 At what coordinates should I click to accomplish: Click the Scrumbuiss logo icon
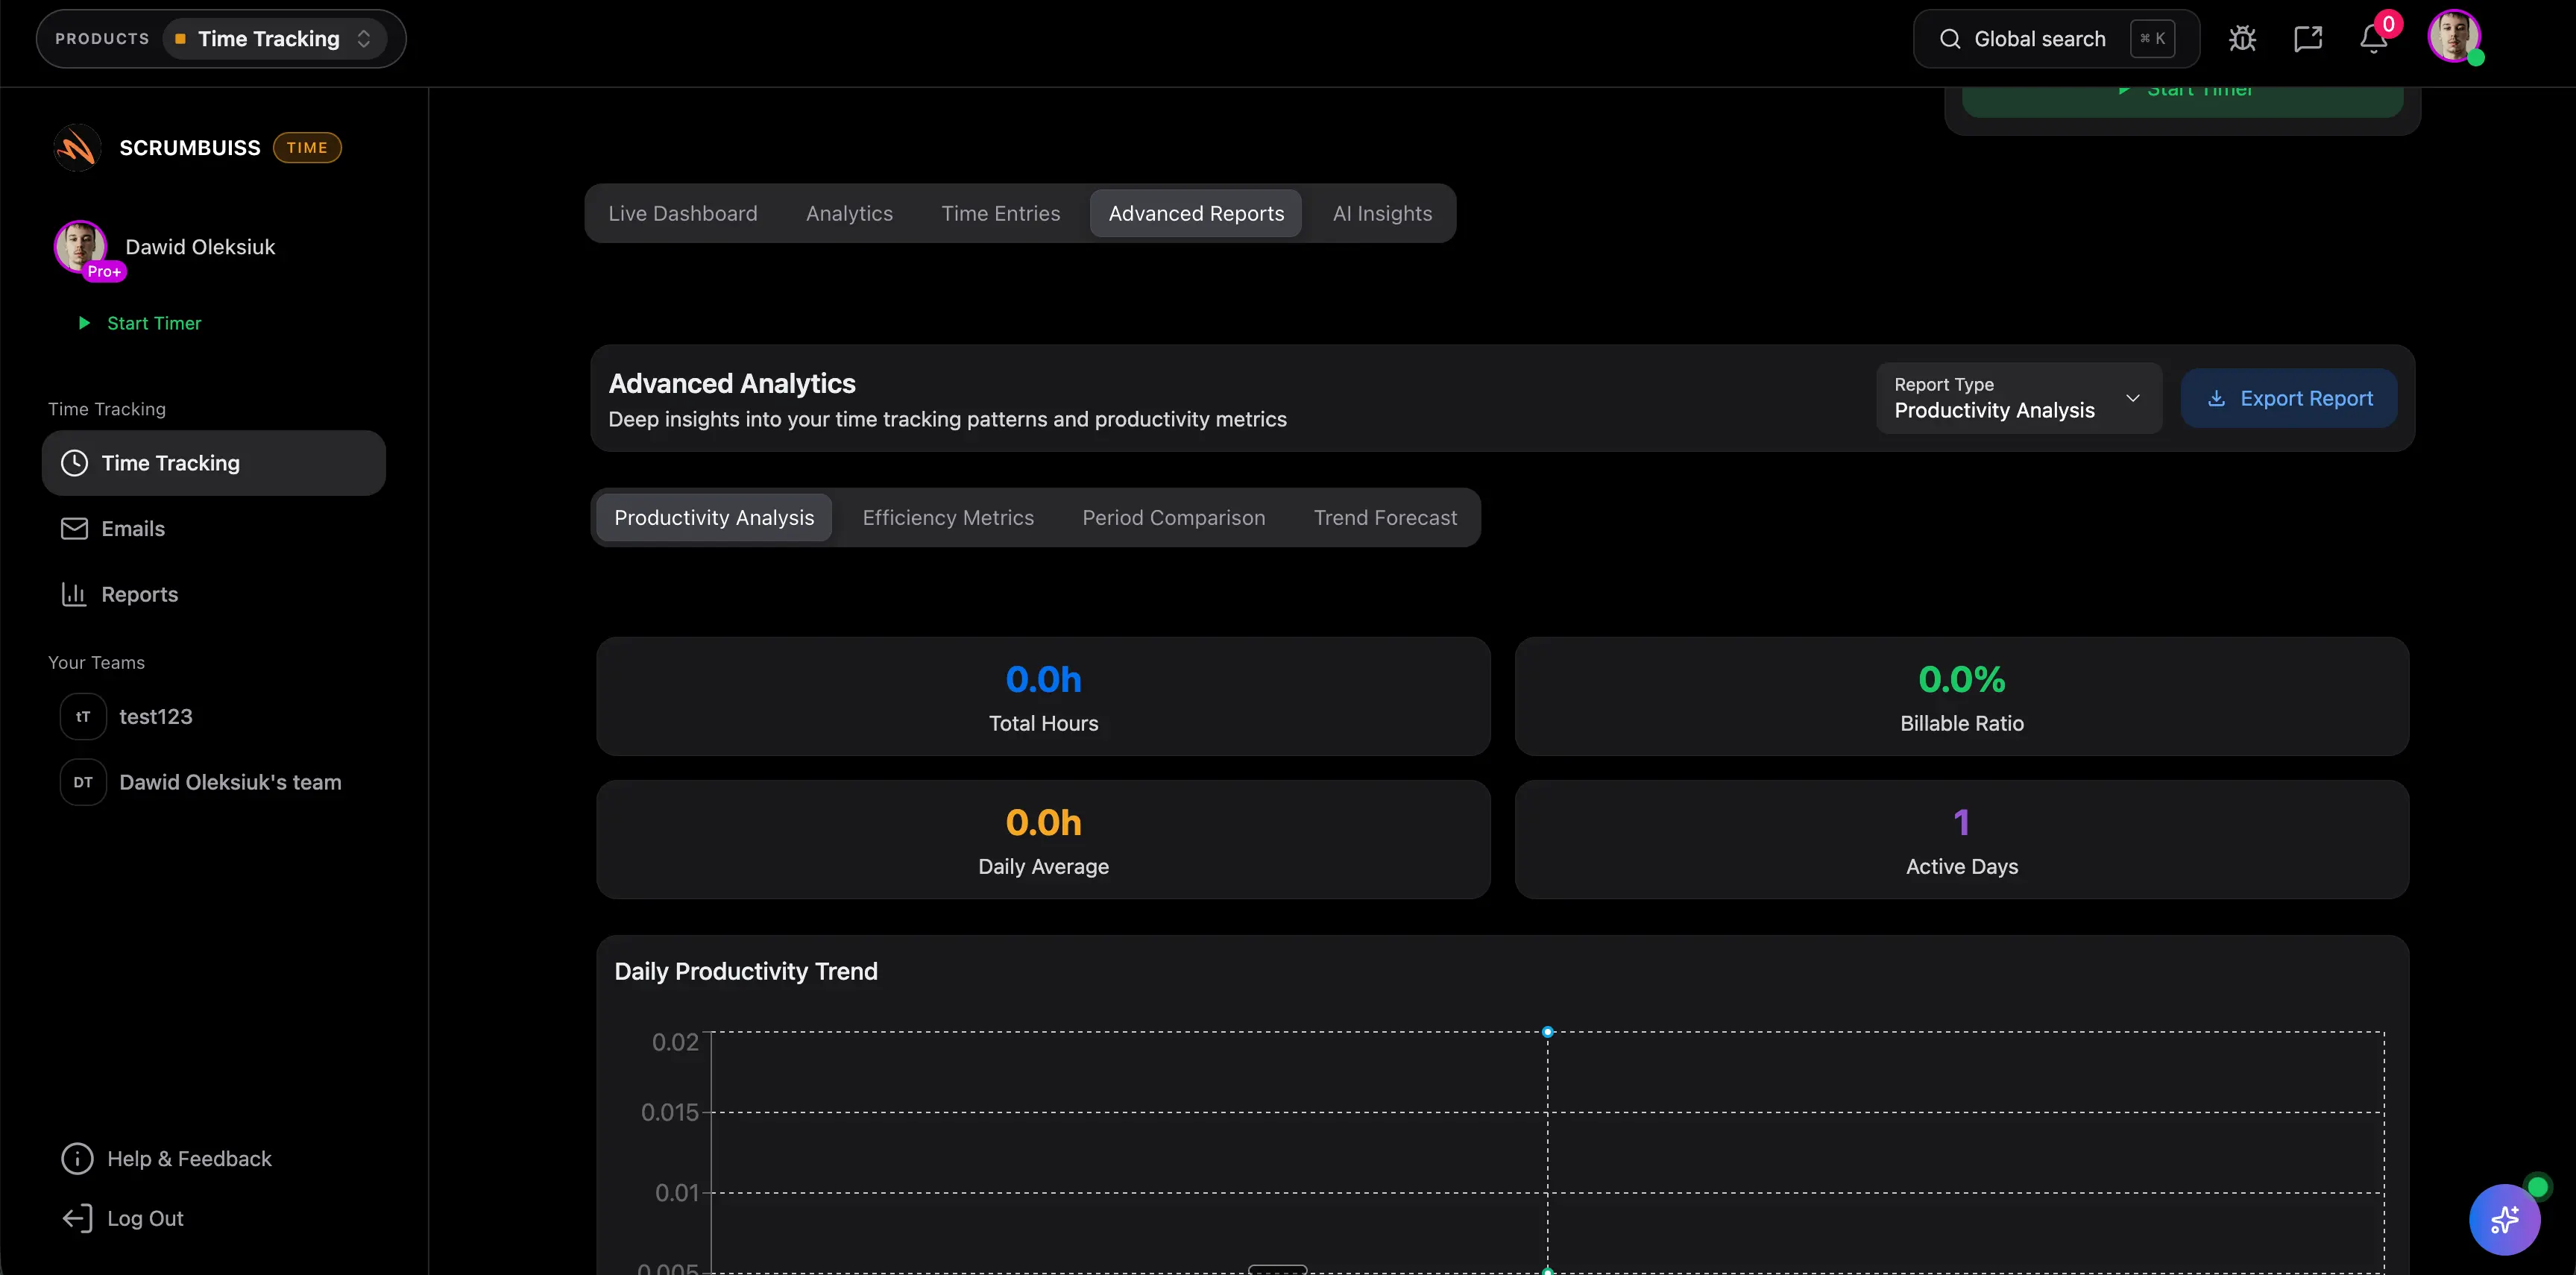coord(77,148)
